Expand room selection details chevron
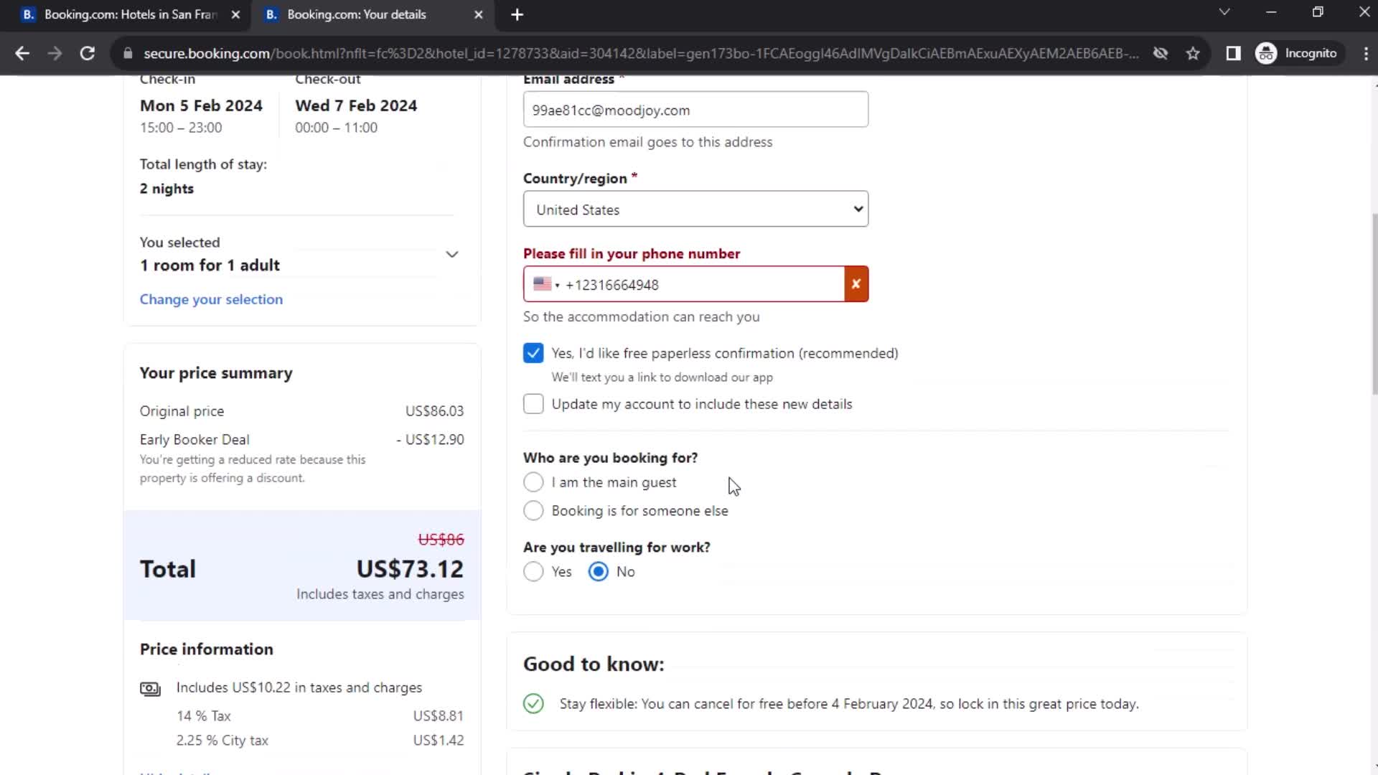This screenshot has width=1378, height=775. point(452,253)
